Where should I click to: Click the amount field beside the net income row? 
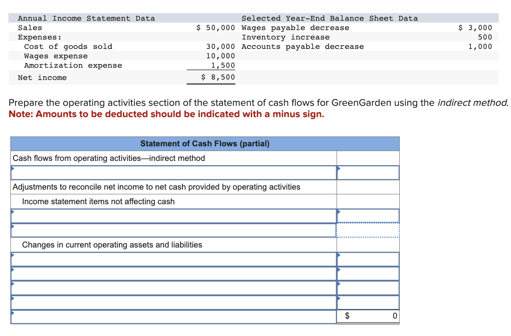coord(368,173)
